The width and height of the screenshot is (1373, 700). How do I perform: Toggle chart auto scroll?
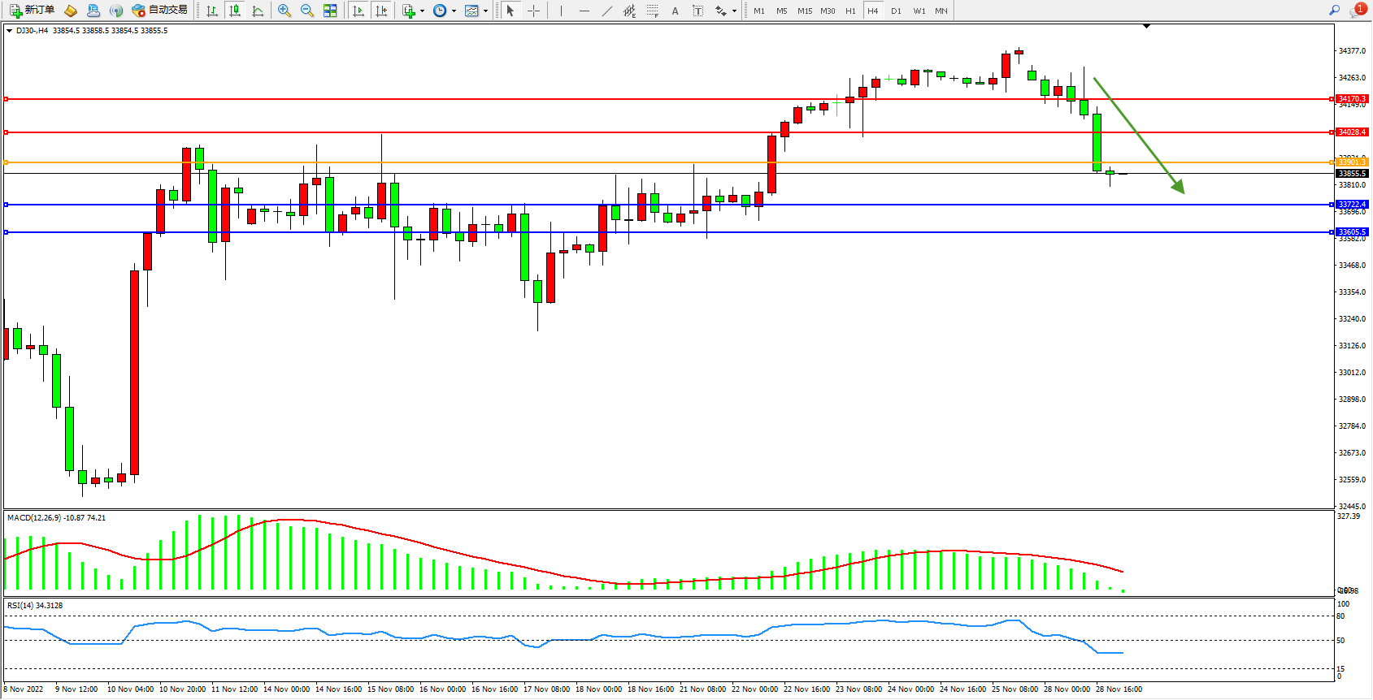pyautogui.click(x=358, y=11)
